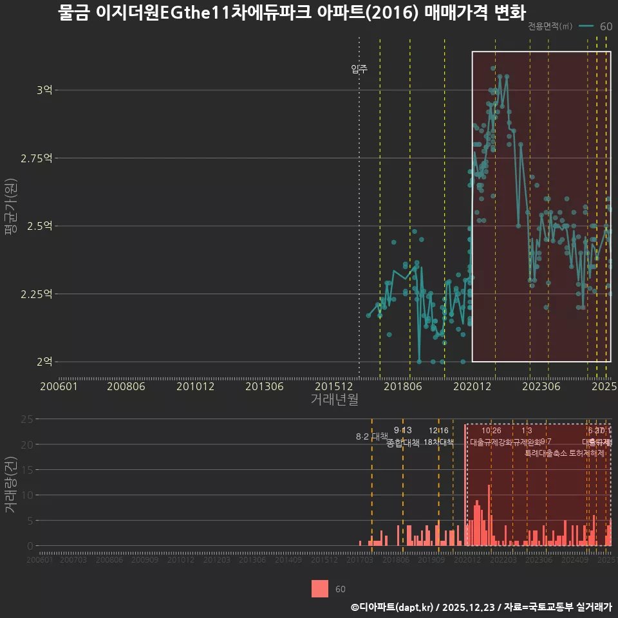Viewport: 618px width, 618px height.
Task: Select the 2025 tick label on the x-axis
Action: pos(604,387)
